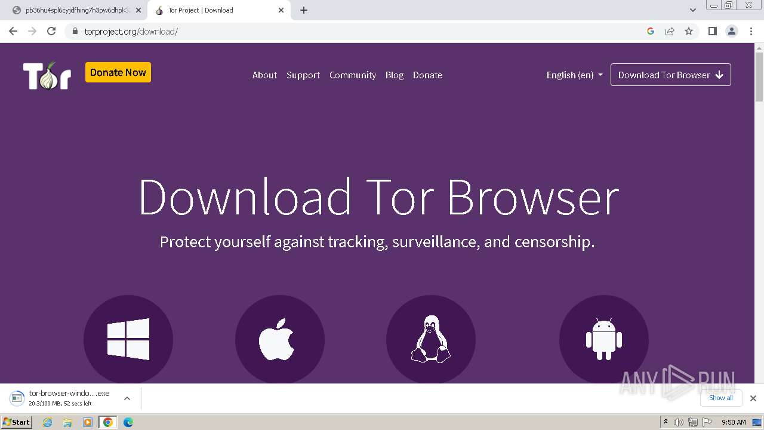Open the tab search dropdown
Screen dimensions: 764x430
693,10
